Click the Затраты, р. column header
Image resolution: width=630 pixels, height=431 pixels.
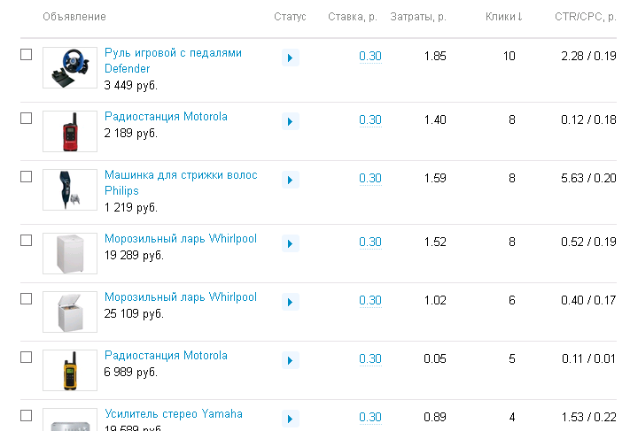coord(417,17)
